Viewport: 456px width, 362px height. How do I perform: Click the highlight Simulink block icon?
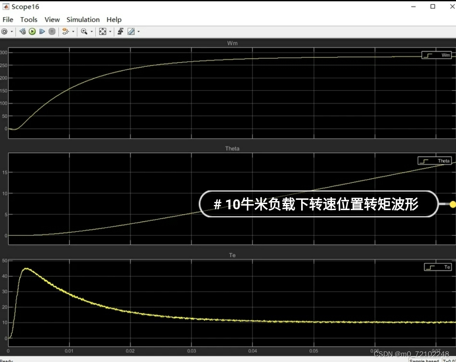[x=65, y=31]
